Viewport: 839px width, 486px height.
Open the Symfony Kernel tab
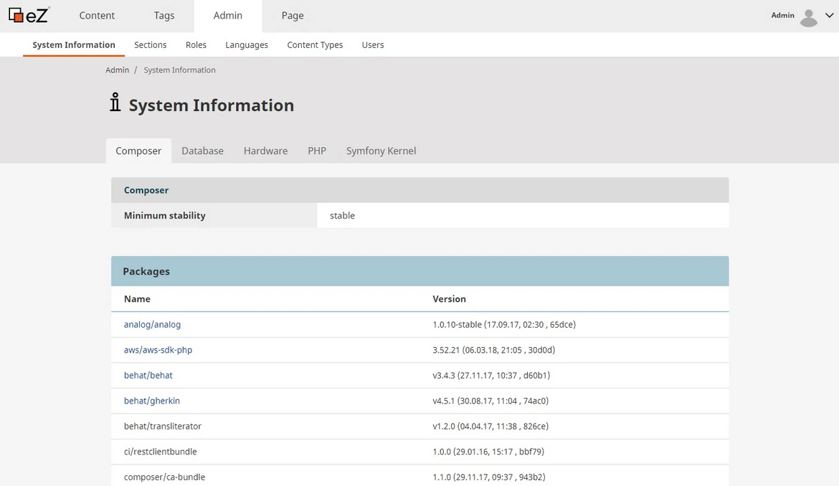[381, 151]
